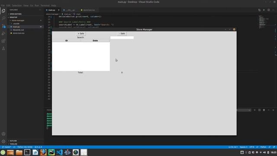Image resolution: width=277 pixels, height=156 pixels.
Task: Close the main.py editor tab
Action: click(x=59, y=10)
